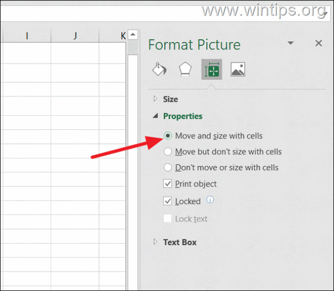
Task: Click the Text Box section label
Action: pyautogui.click(x=180, y=242)
